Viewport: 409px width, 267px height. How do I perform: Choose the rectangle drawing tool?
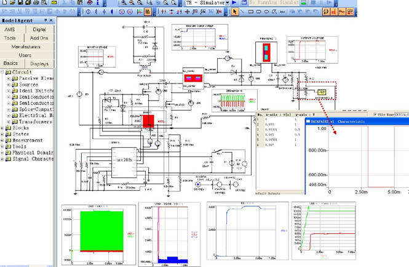[x=251, y=12]
